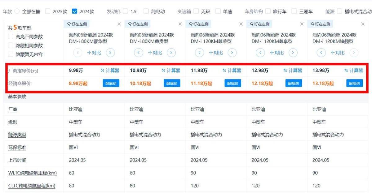
Task: Open the 能源类型 parameter label
Action: (17, 135)
